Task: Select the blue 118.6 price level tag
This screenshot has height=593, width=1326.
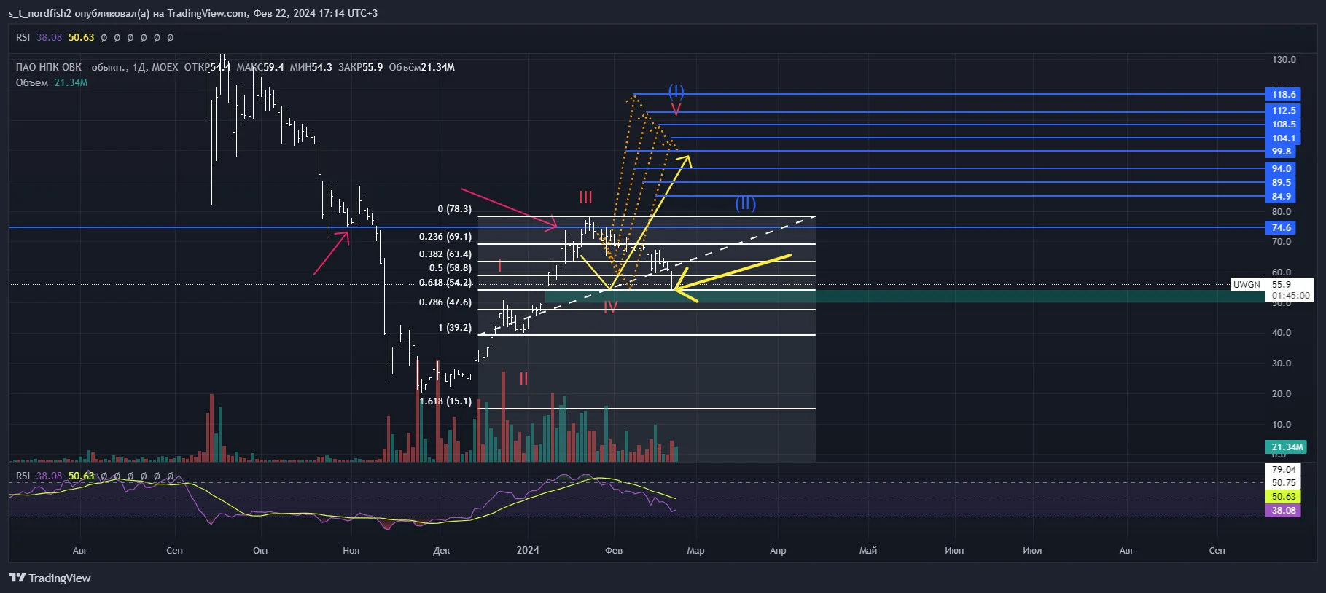Action: (x=1284, y=94)
